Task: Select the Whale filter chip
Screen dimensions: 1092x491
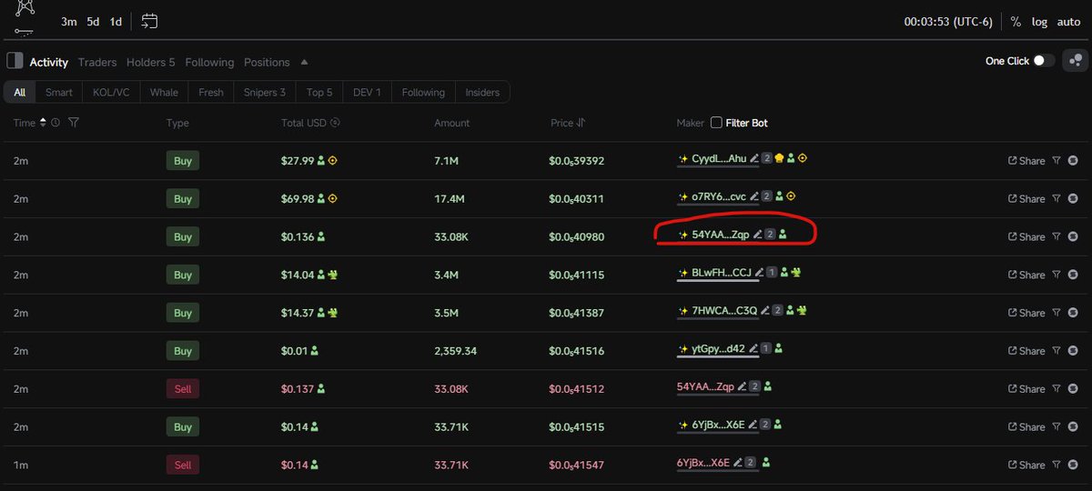Action: click(164, 92)
